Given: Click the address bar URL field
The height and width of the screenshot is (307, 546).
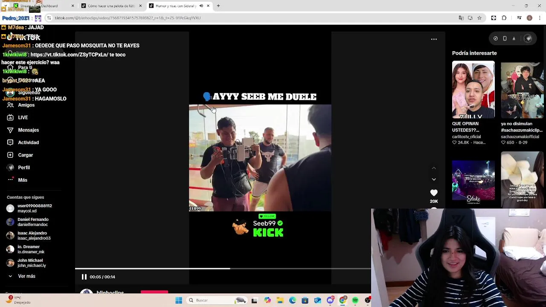Looking at the screenshot, I should [252, 18].
